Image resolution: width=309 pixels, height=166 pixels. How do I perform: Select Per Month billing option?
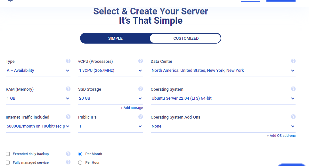coord(80,154)
